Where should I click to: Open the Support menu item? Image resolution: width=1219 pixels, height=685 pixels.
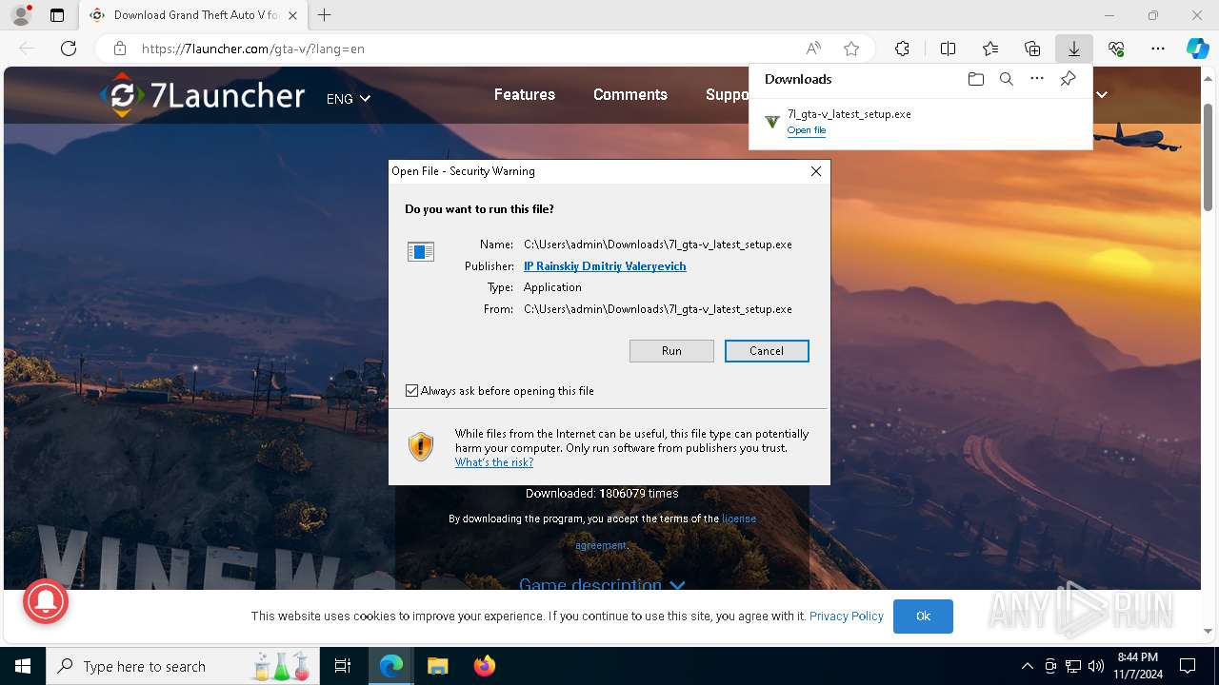[728, 94]
